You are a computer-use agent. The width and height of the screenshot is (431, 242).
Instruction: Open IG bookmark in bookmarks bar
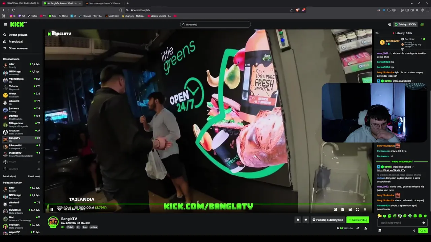pos(13,16)
